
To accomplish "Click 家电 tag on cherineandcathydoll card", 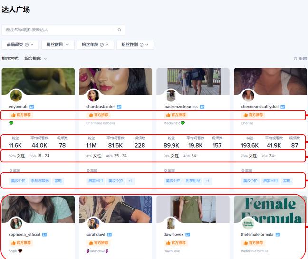I will [287, 181].
